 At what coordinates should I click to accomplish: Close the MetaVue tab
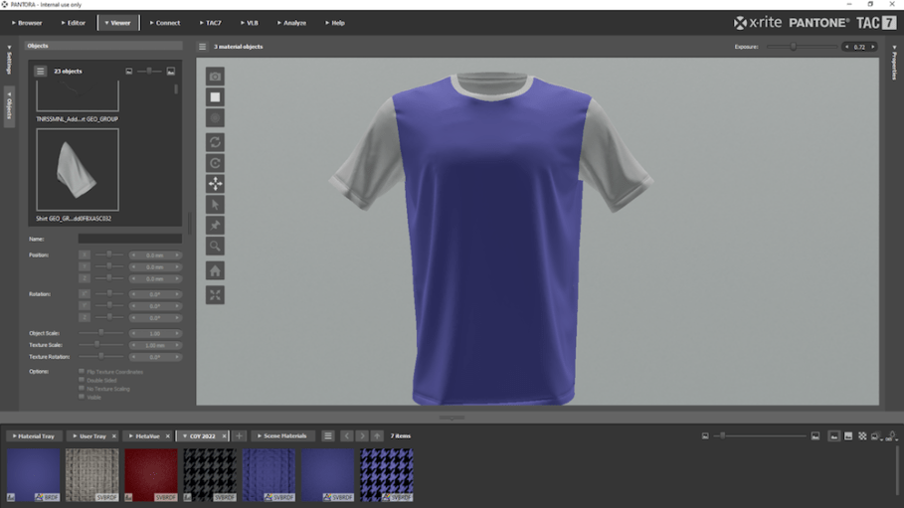tap(168, 435)
